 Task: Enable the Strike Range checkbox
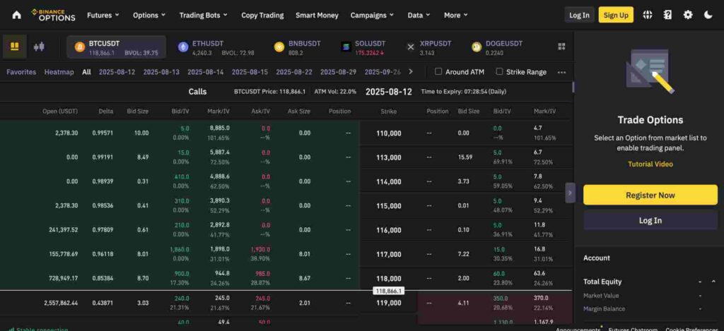coord(500,71)
